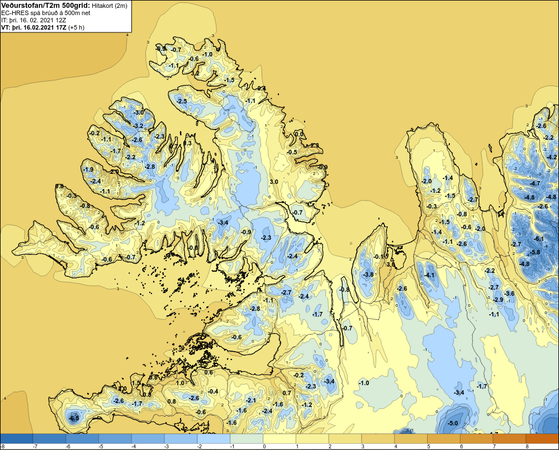Click the -3.8 temperature value
This screenshot has height=450, width=559.
click(368, 274)
